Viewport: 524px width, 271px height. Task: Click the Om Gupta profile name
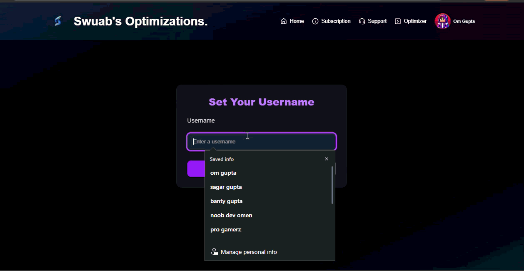point(464,21)
